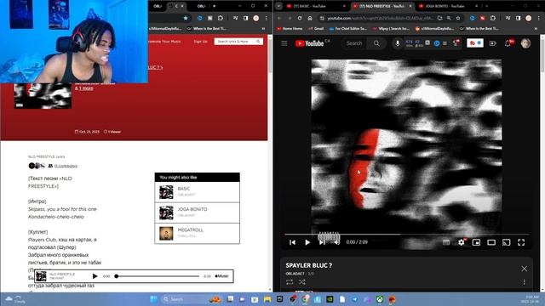Screen dimensions: 545x306
Task: Open tab search dropdown in YouTube window
Action: click(x=278, y=6)
